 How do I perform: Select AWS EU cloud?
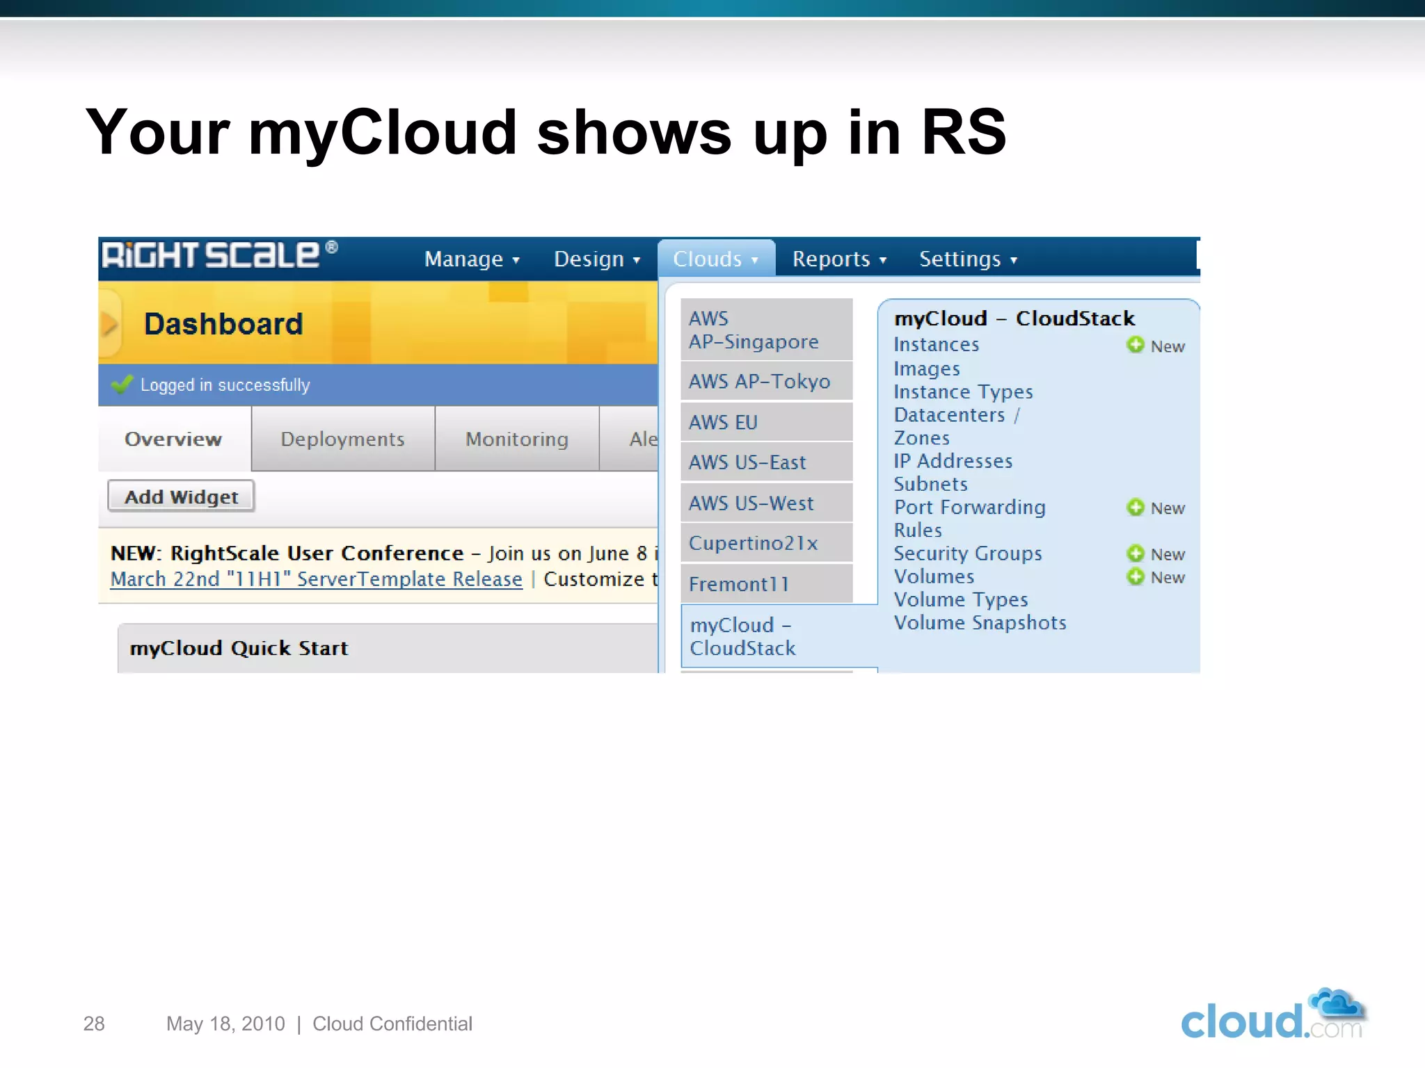(x=766, y=422)
